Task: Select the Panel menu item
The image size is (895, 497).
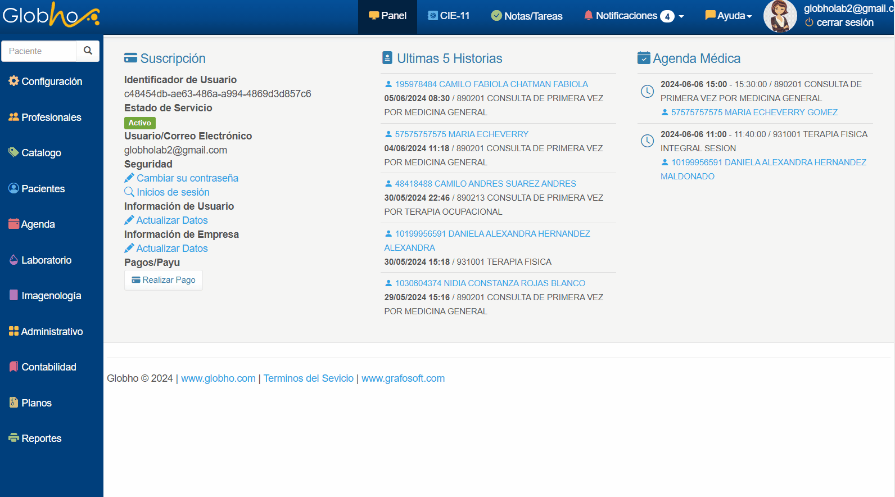Action: pos(387,16)
